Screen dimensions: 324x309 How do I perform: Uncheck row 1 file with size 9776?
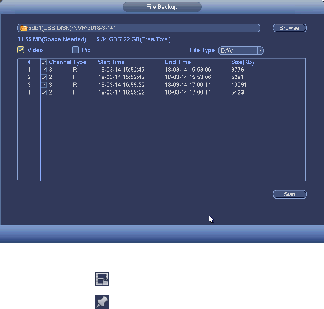44,70
